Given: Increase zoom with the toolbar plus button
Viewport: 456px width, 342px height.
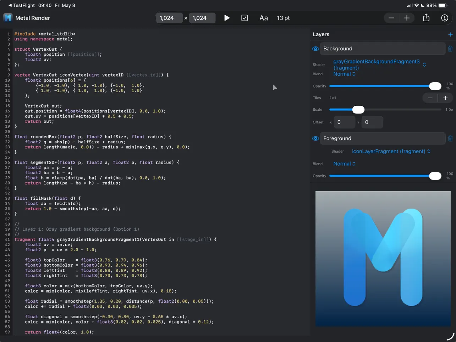Looking at the screenshot, I should (407, 18).
